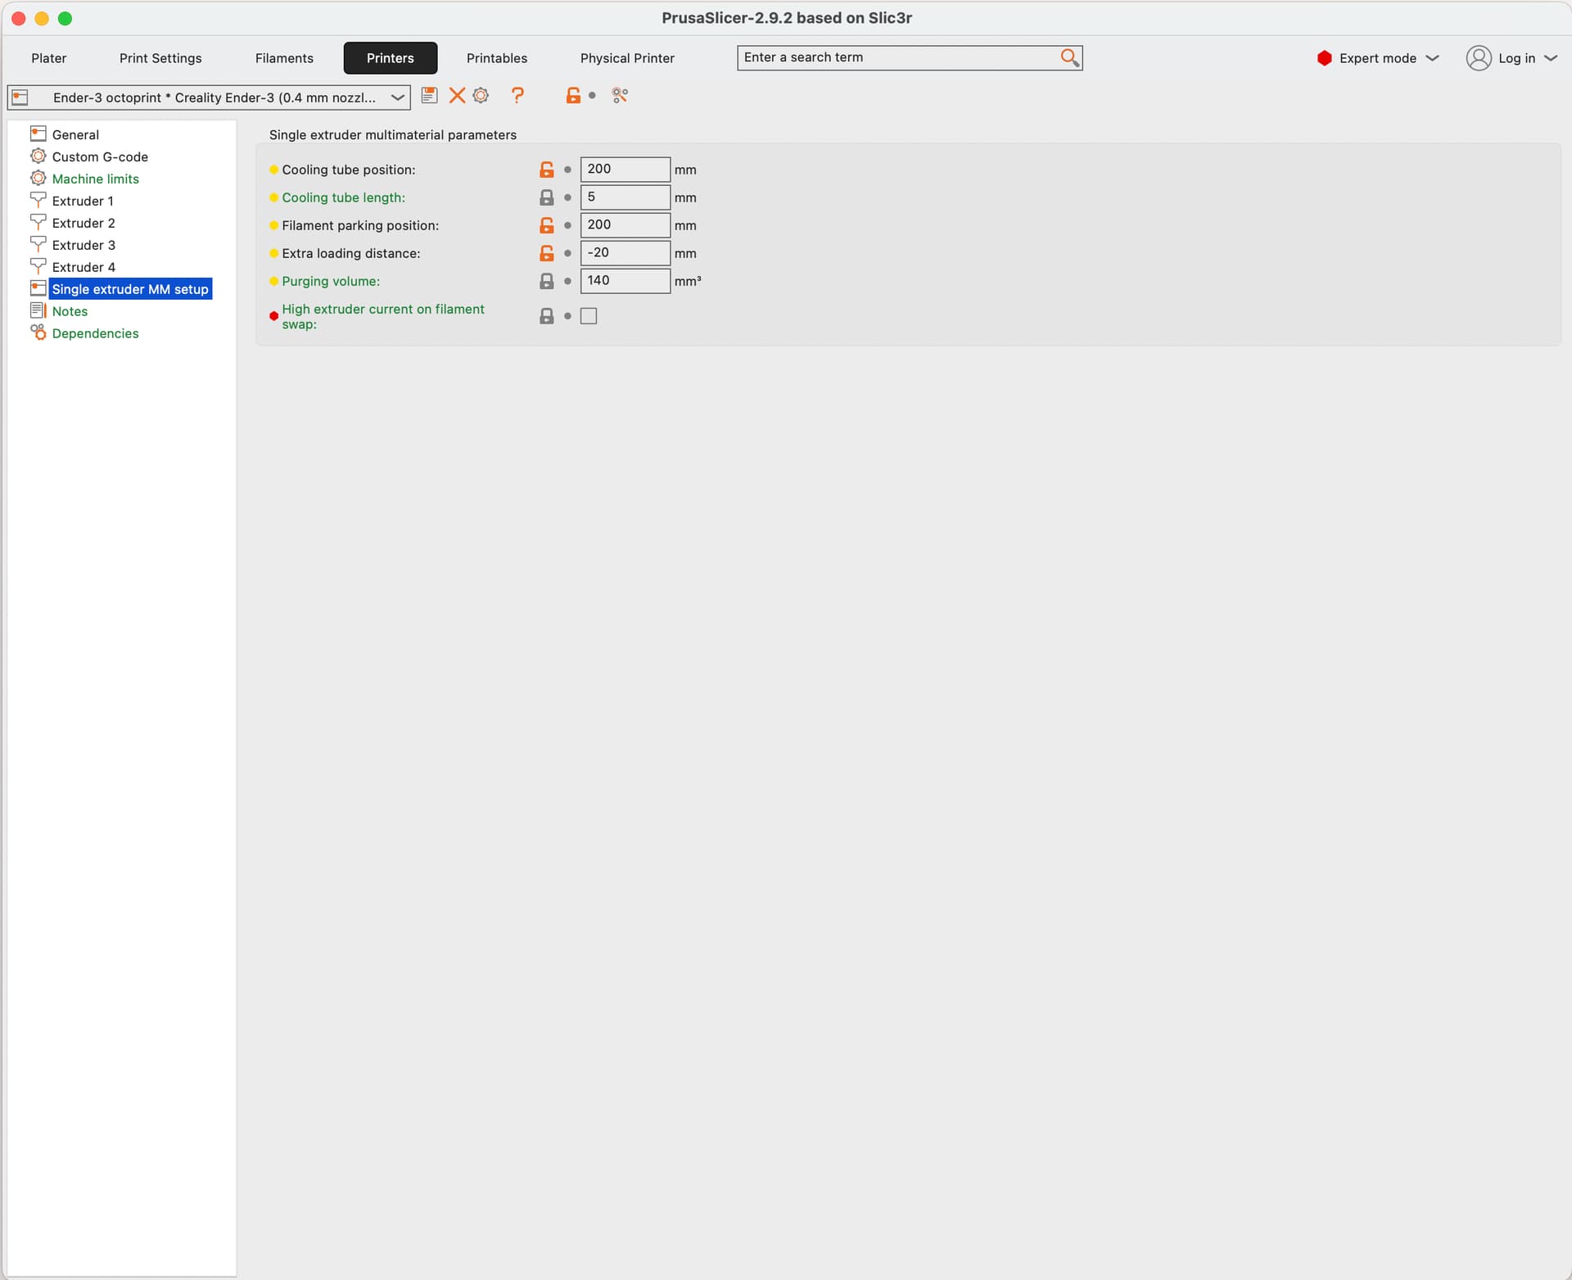Open the Extruder 2 settings page
This screenshot has width=1572, height=1280.
pyautogui.click(x=84, y=223)
